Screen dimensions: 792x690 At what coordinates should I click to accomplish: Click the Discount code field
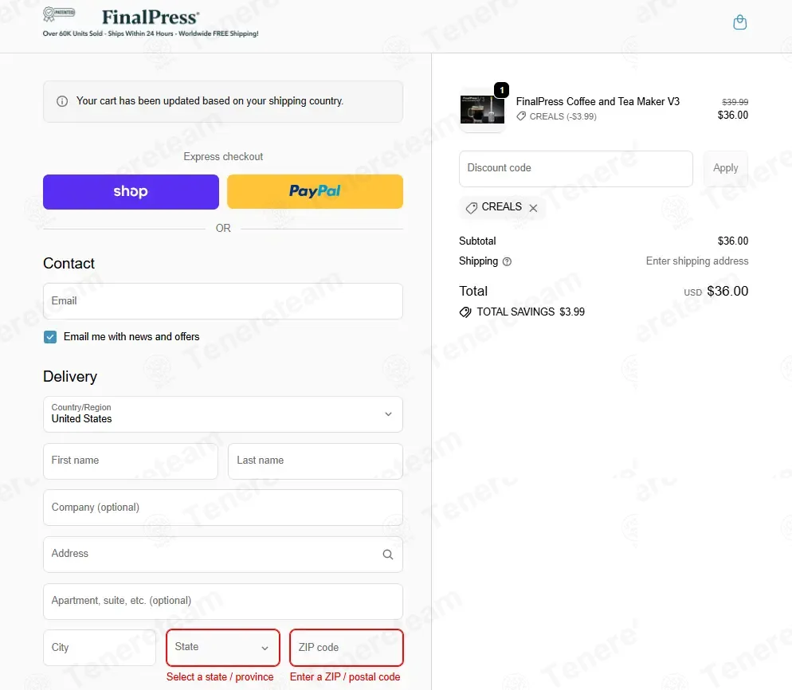coord(576,169)
